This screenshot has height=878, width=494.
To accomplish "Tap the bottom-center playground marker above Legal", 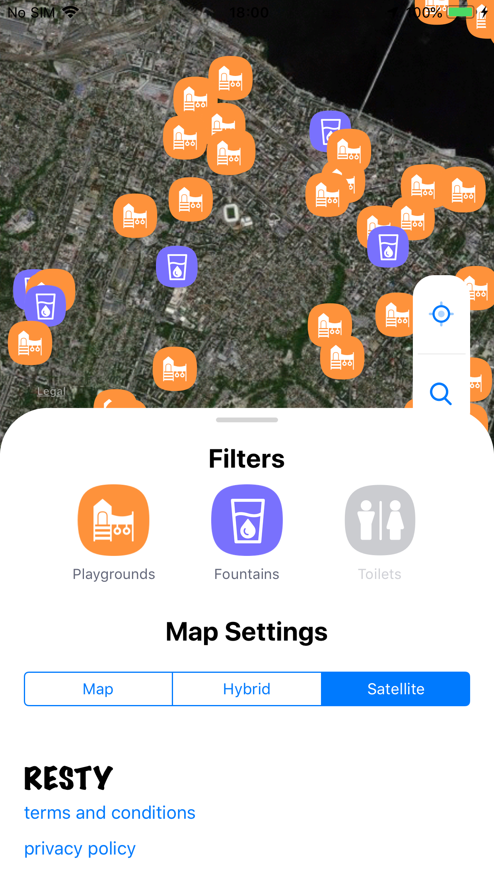I will pos(175,369).
